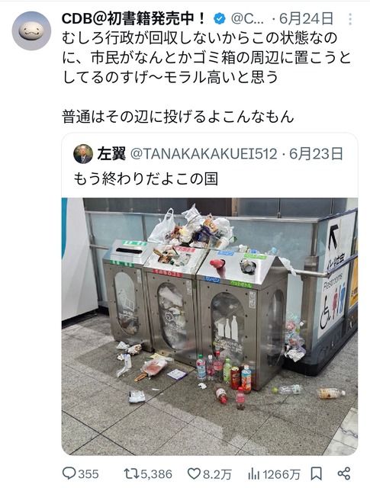Open the reply icon showing 355

pos(69,474)
